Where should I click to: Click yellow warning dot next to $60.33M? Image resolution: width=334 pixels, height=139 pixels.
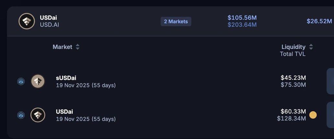click(313, 115)
